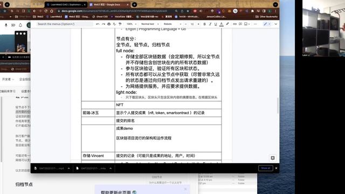
Task: Open the LearnWeb3 bookmark
Action: pos(54,17)
